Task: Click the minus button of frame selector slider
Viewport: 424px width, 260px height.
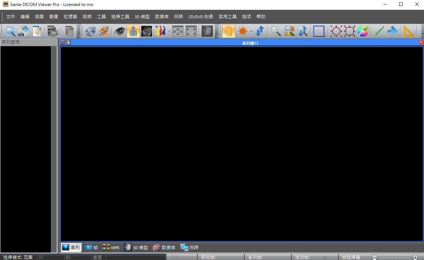Action: (x=375, y=257)
